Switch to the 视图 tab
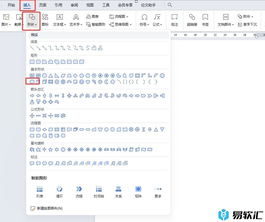The image size is (265, 222). pos(90,5)
